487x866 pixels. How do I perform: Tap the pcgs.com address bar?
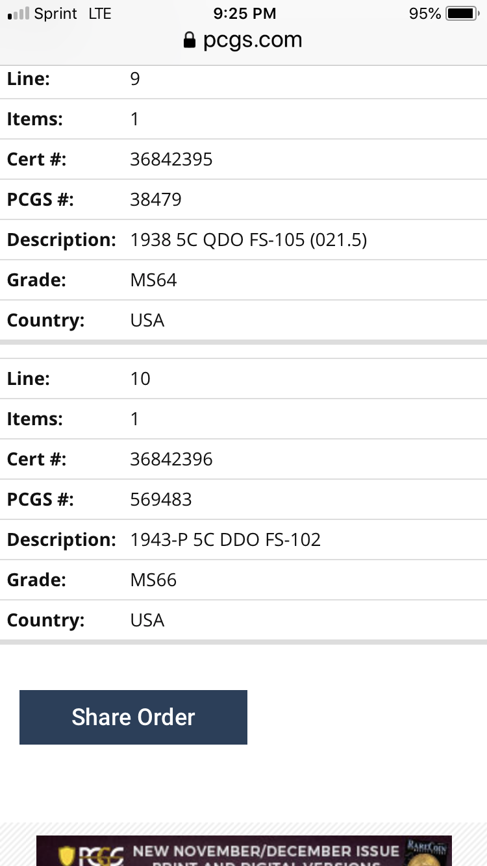243,40
